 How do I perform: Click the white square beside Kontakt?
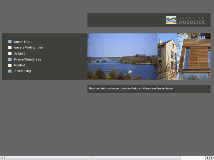(10, 65)
